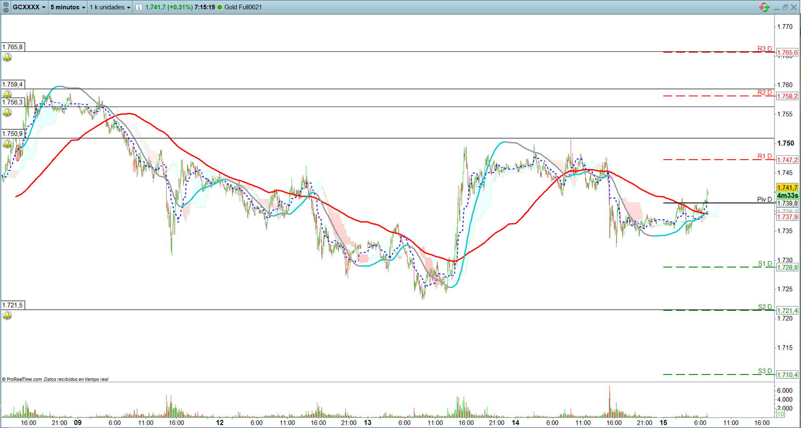
Task: Click the S1 D pivot label
Action: [765, 264]
